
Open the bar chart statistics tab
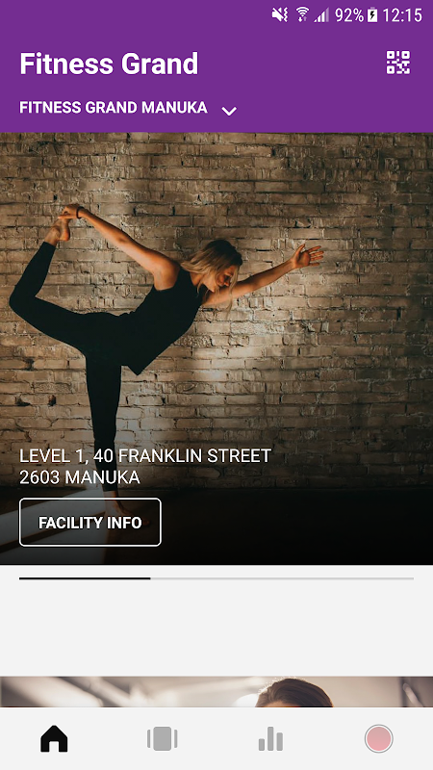pos(270,739)
